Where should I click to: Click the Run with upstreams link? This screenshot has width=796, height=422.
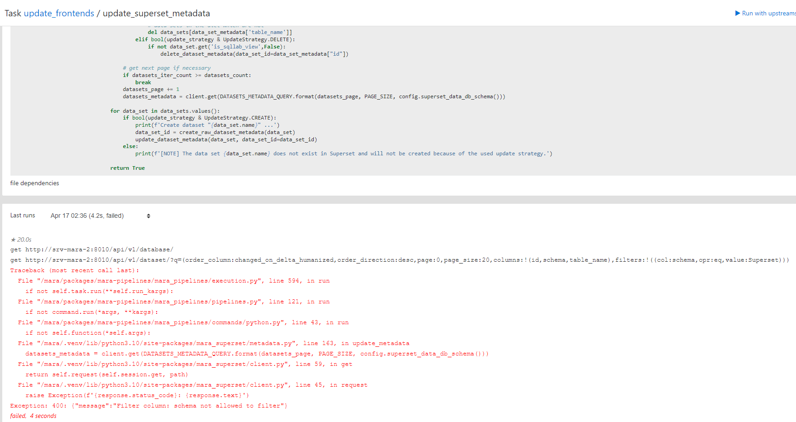(768, 13)
